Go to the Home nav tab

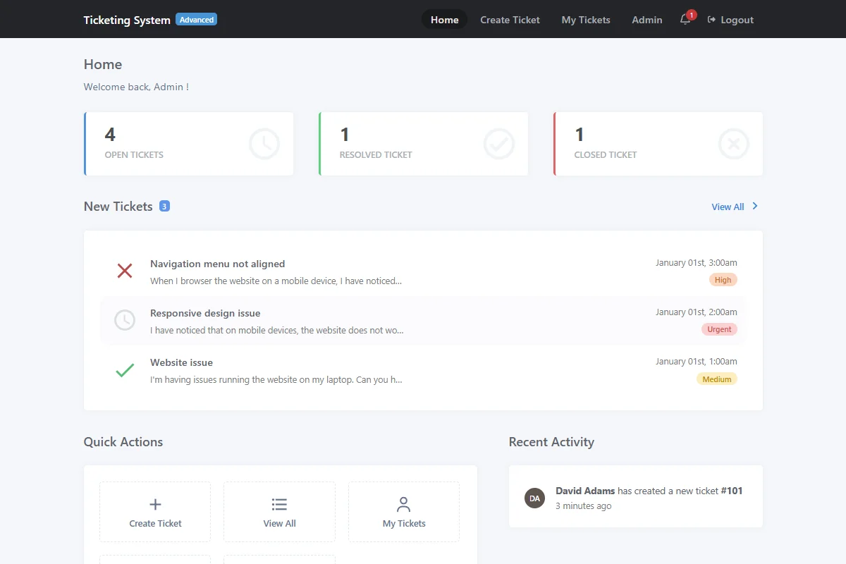click(x=445, y=20)
